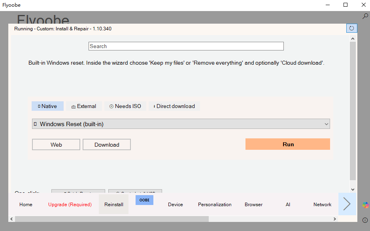The height and width of the screenshot is (231, 370).
Task: Close the Flyoobe window
Action: tap(363, 5)
